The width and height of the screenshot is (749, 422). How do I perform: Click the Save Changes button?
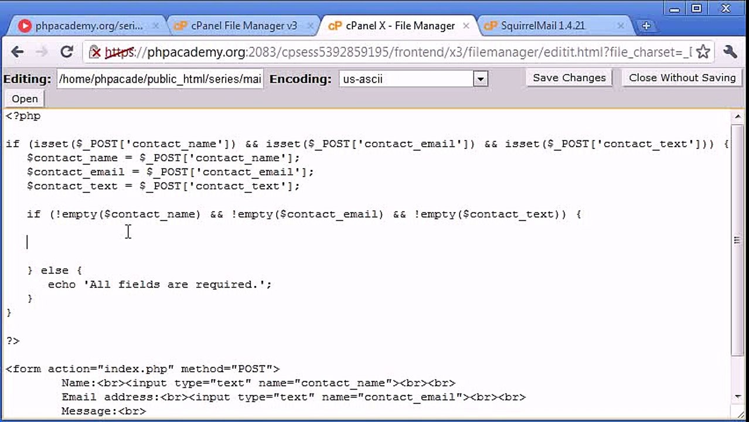(569, 78)
